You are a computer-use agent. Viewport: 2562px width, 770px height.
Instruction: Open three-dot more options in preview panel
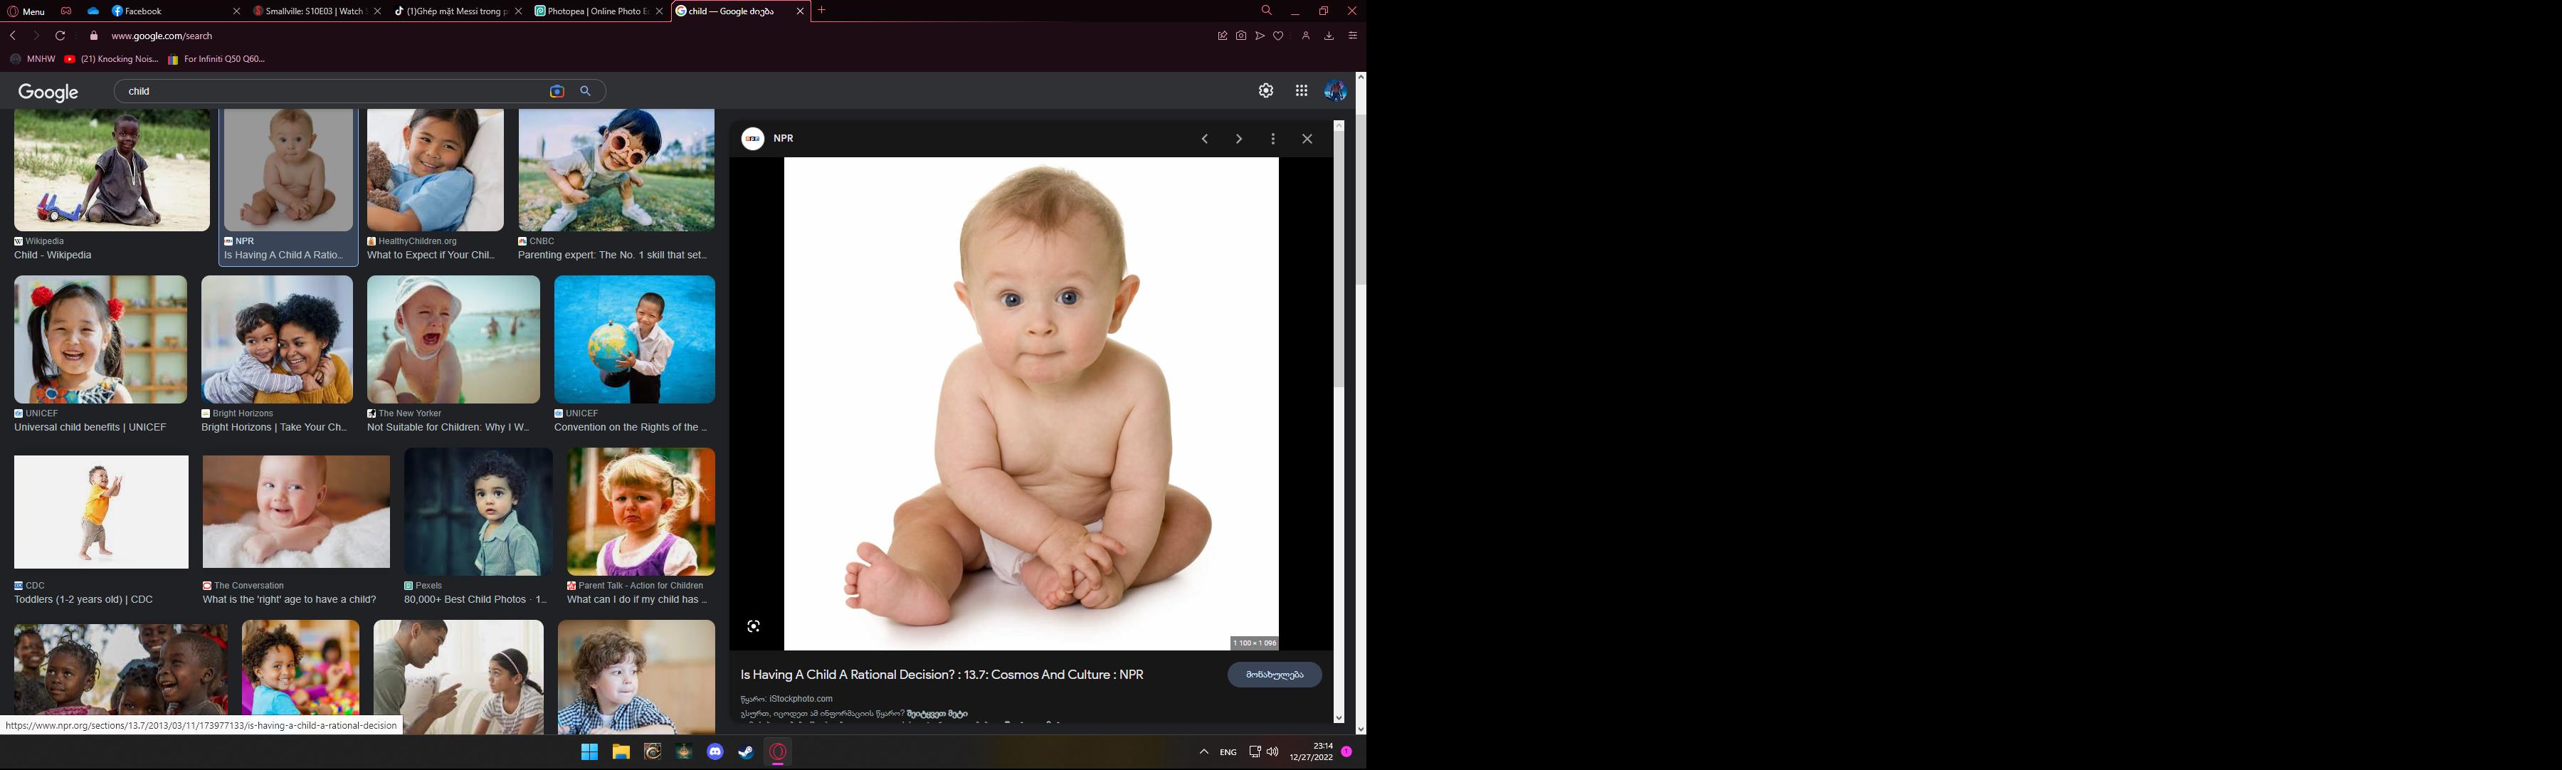coord(1273,139)
